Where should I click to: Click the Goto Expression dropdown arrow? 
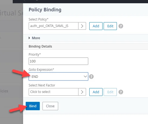coord(85,76)
